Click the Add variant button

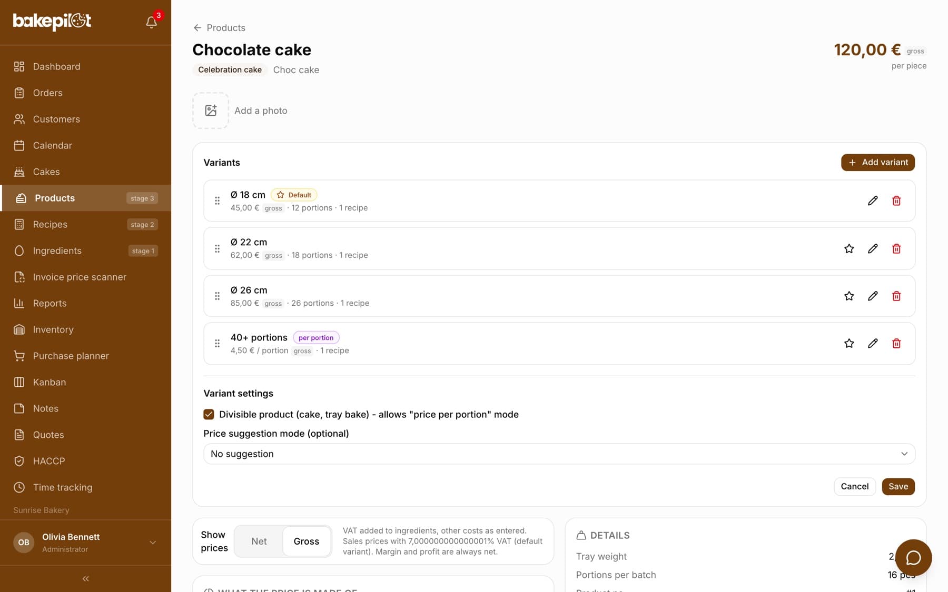pos(877,162)
